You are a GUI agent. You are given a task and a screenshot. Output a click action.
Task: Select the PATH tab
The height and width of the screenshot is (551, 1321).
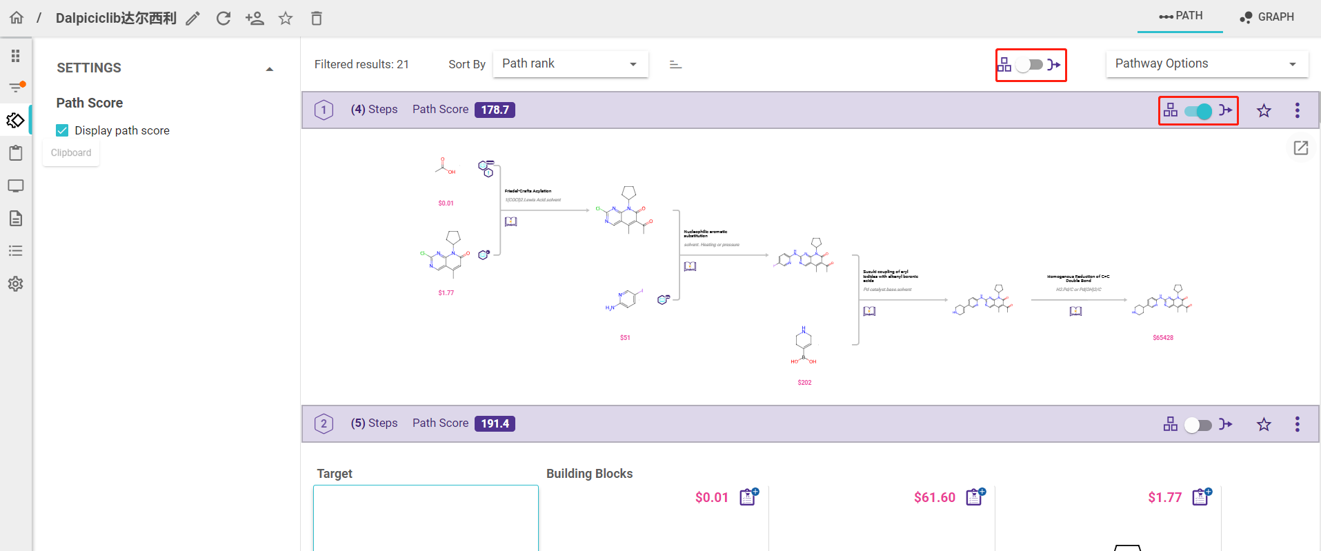1180,16
